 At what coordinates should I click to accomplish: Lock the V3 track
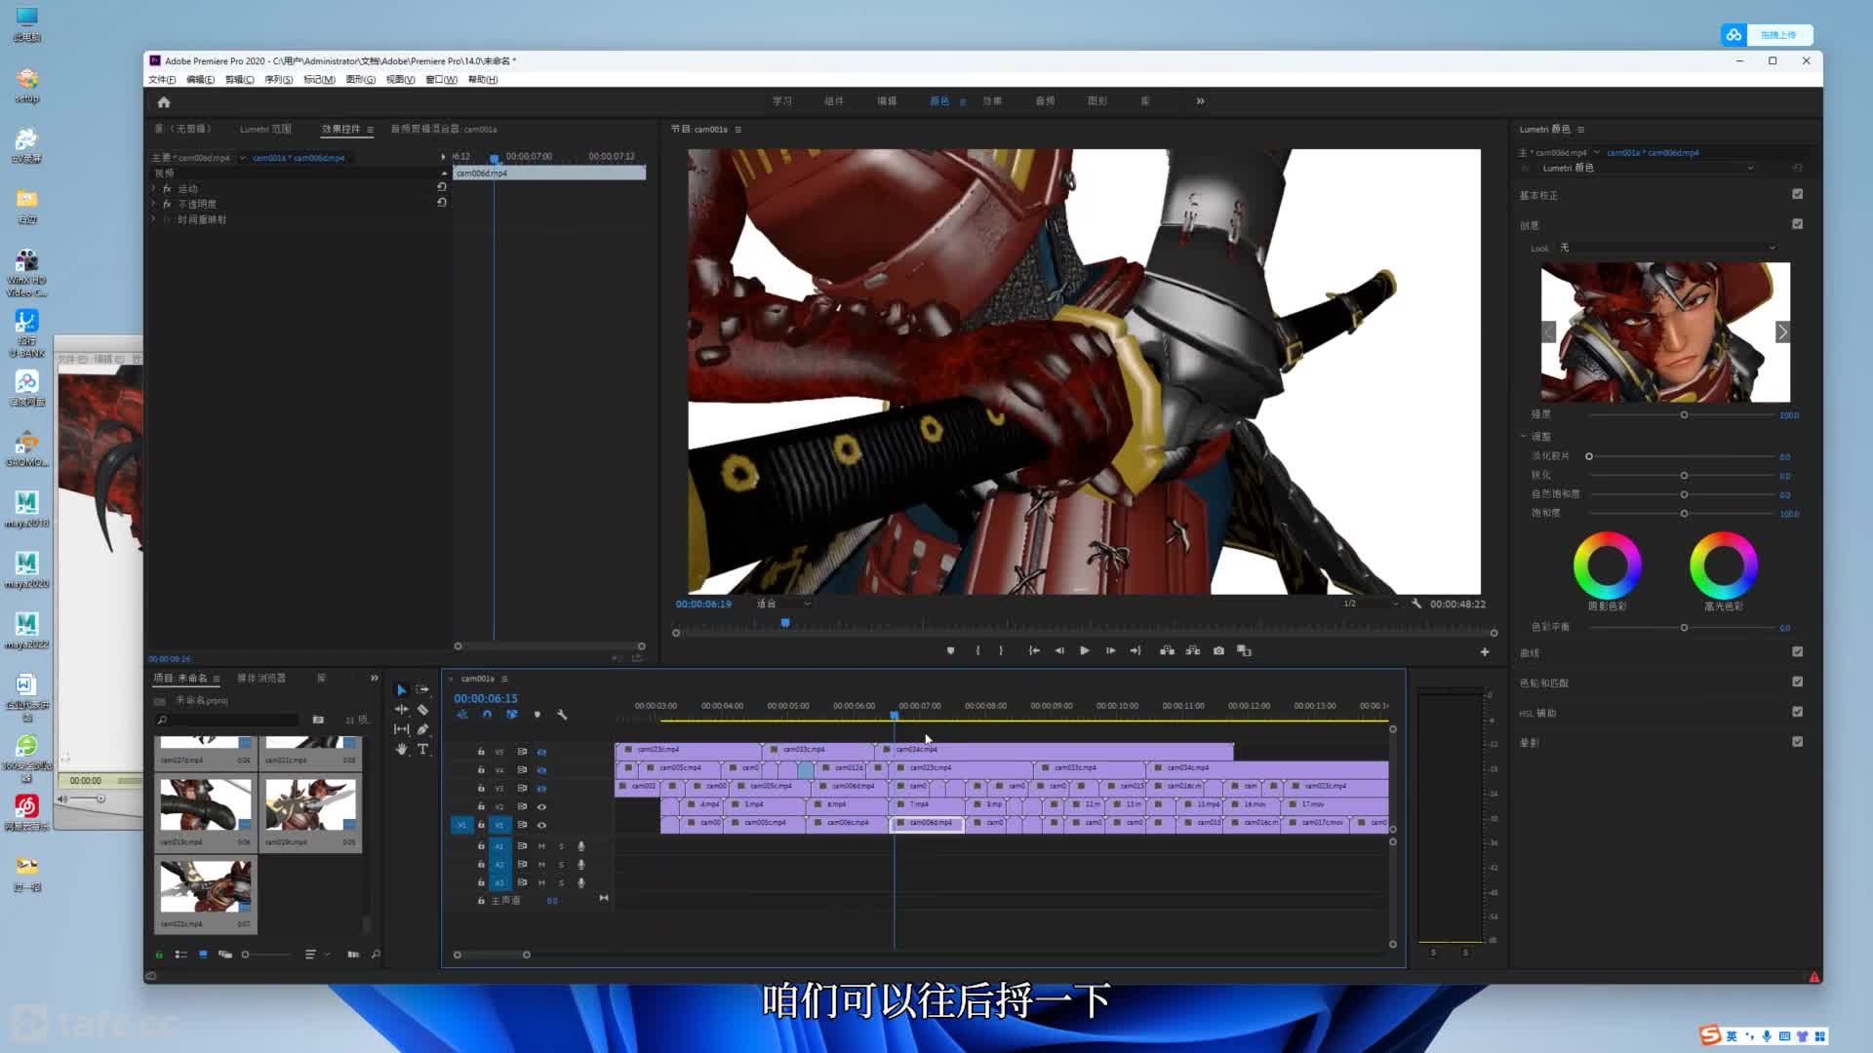pos(481,788)
